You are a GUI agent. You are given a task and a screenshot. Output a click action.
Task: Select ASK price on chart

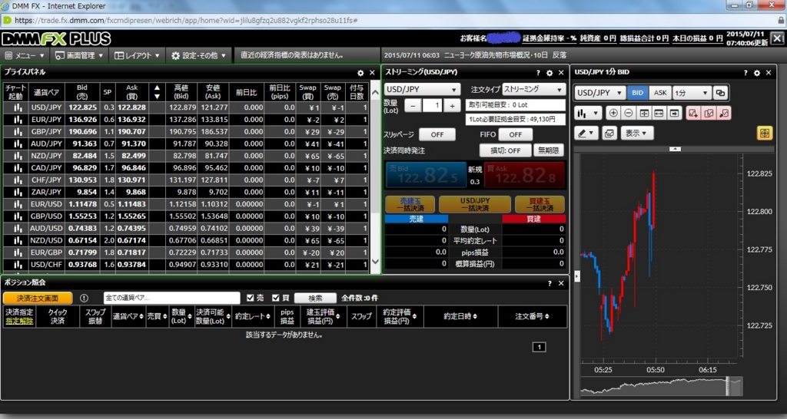(x=660, y=93)
